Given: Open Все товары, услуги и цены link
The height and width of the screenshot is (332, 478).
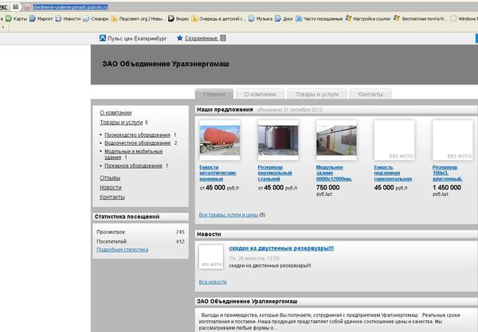Looking at the screenshot, I should pyautogui.click(x=228, y=215).
